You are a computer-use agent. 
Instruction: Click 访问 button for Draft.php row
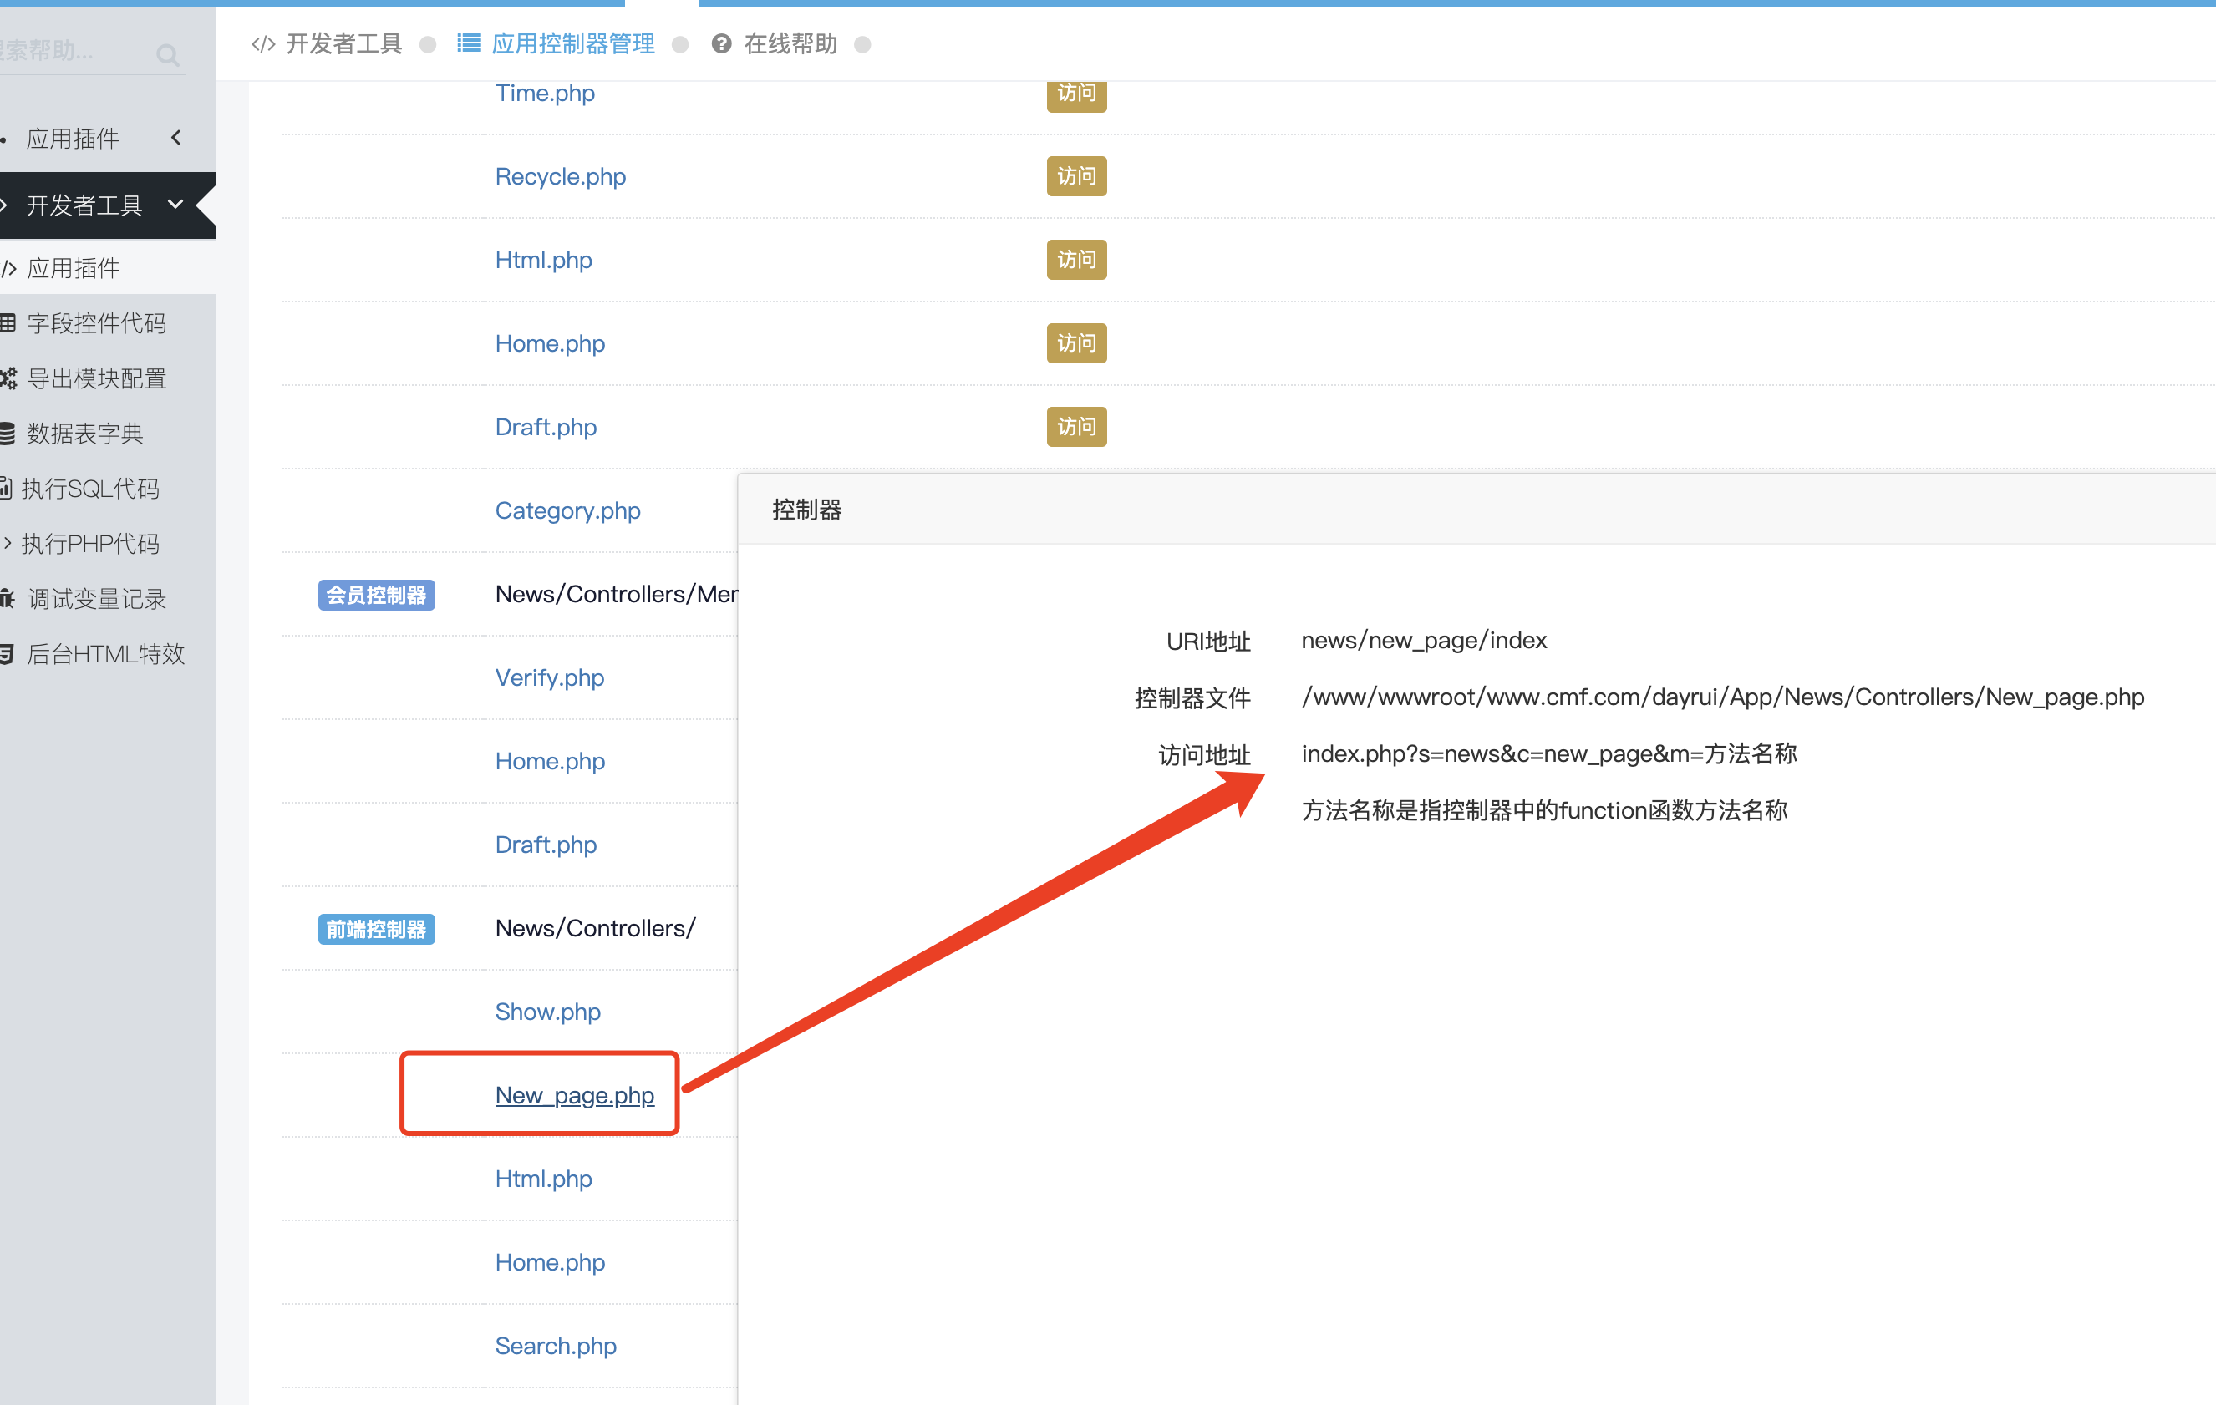1075,427
